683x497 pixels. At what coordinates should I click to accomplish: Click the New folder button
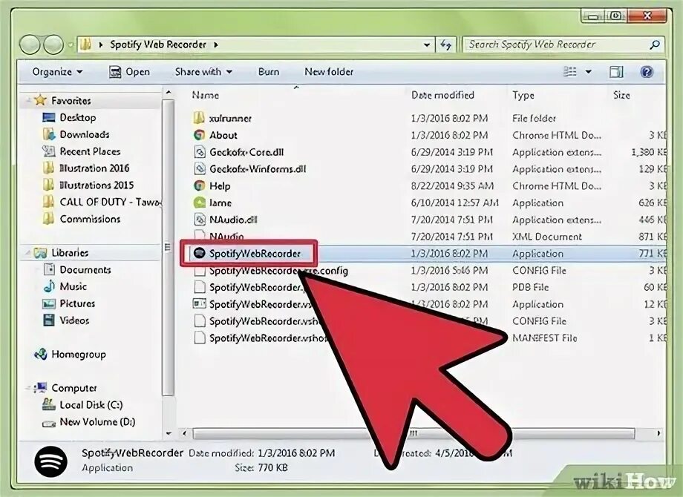click(329, 72)
